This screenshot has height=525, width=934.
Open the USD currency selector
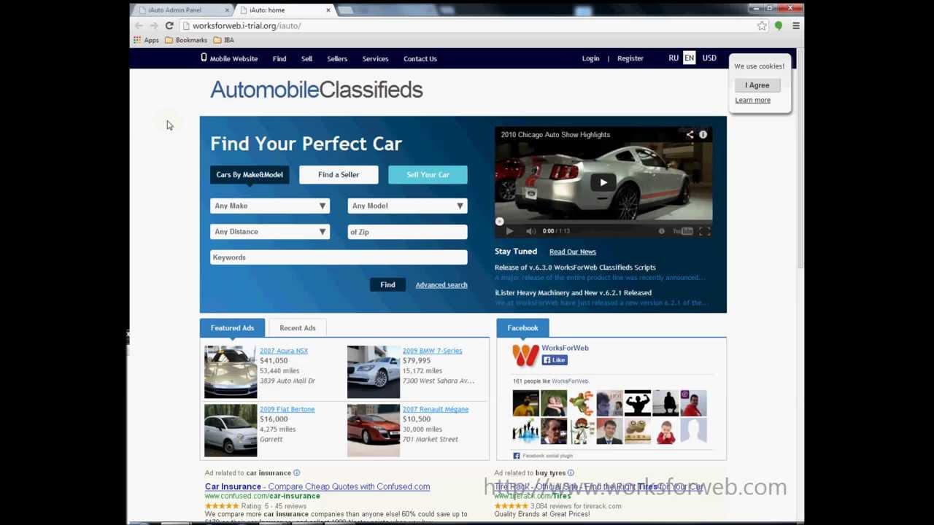pyautogui.click(x=709, y=58)
